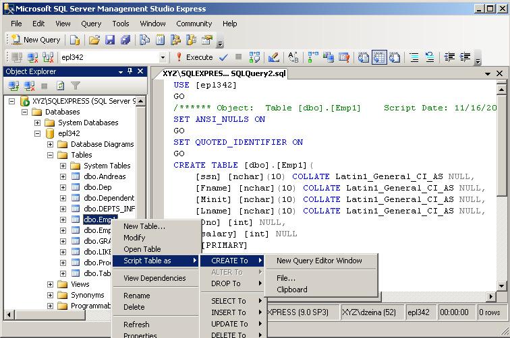Switch output to Results to File
This screenshot has height=338, width=510.
coord(395,57)
